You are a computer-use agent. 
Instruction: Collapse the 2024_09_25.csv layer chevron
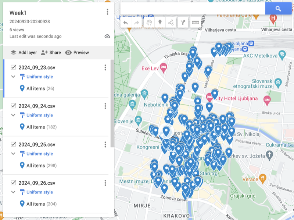(x=13, y=154)
